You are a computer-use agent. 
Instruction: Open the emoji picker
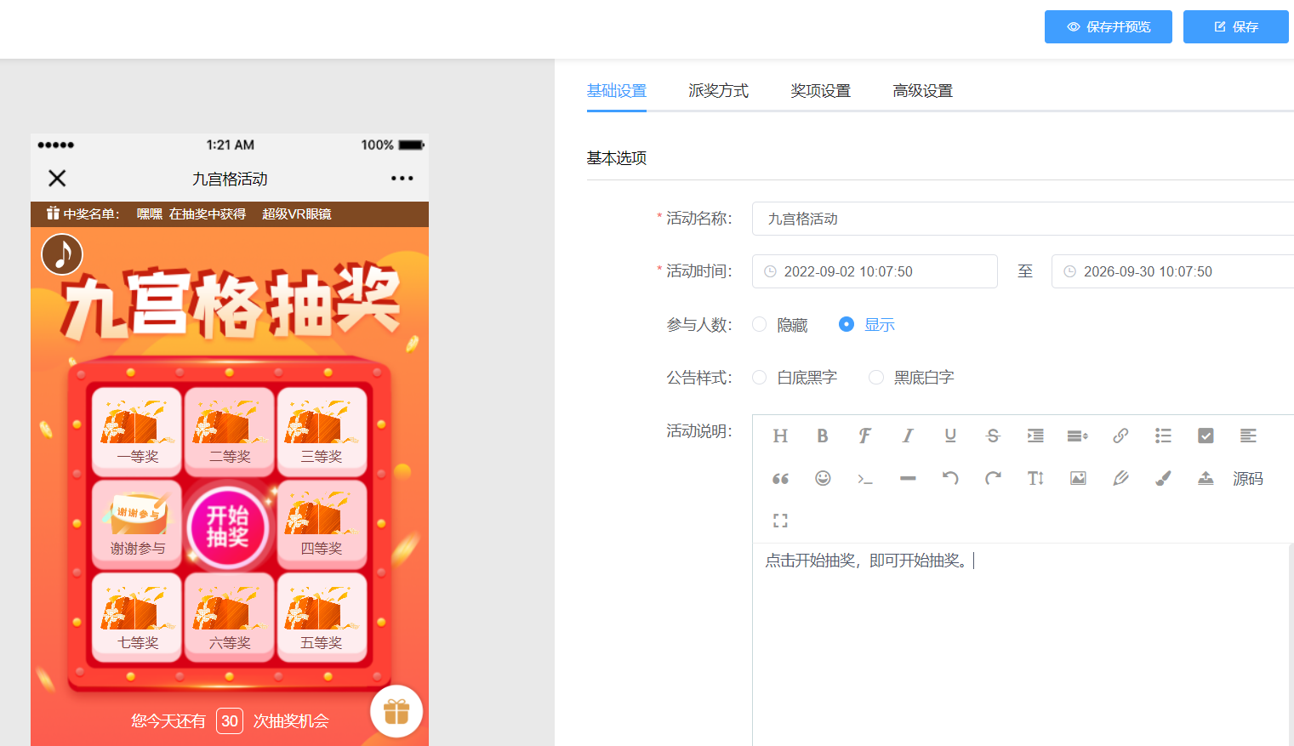click(823, 479)
